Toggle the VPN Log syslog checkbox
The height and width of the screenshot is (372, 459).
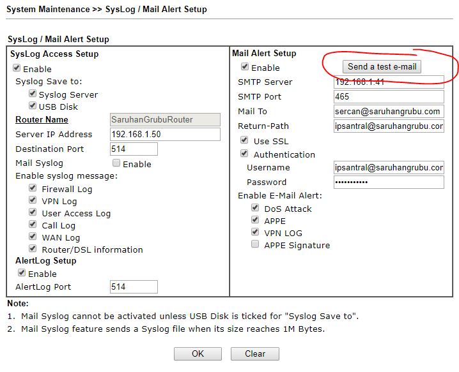click(x=33, y=200)
